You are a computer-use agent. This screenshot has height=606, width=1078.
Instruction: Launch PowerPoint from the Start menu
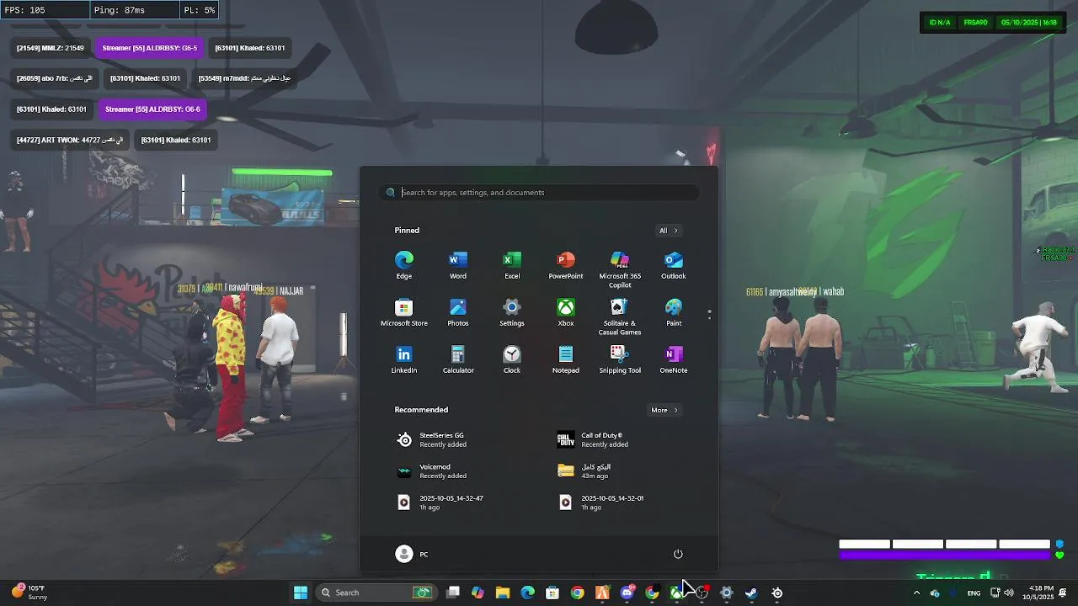click(566, 265)
